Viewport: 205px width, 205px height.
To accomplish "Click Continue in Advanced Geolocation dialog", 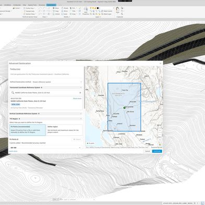I will pos(157,151).
